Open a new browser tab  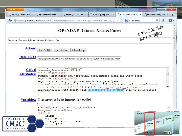point(172,15)
